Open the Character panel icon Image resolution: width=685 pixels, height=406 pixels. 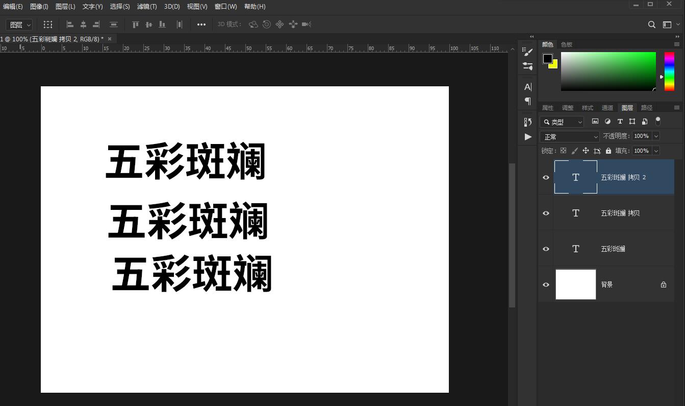527,87
